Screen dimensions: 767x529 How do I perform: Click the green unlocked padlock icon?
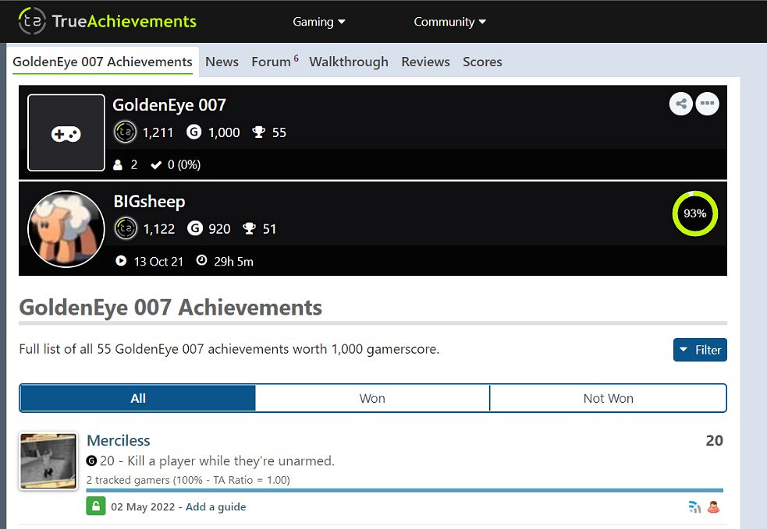[x=95, y=506]
